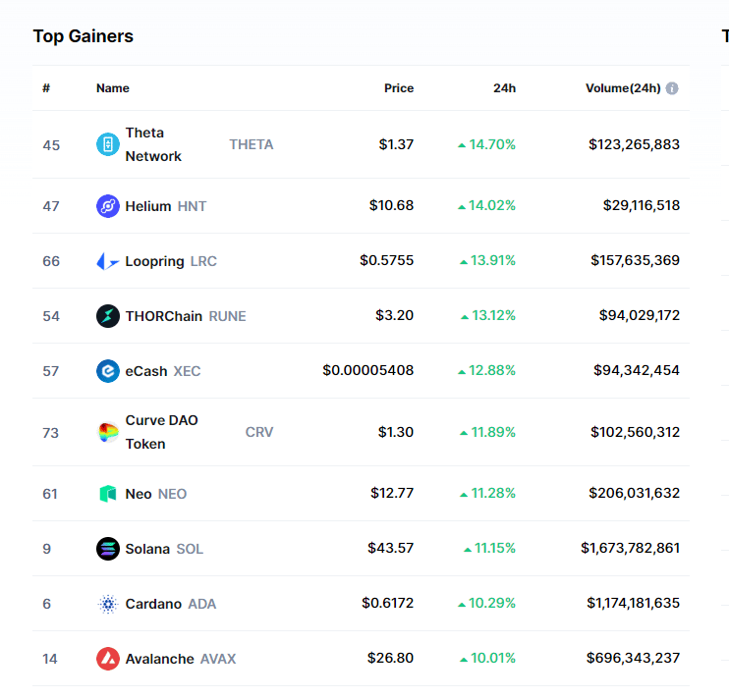Click the Neo coin logo
The image size is (729, 699).
tap(108, 494)
